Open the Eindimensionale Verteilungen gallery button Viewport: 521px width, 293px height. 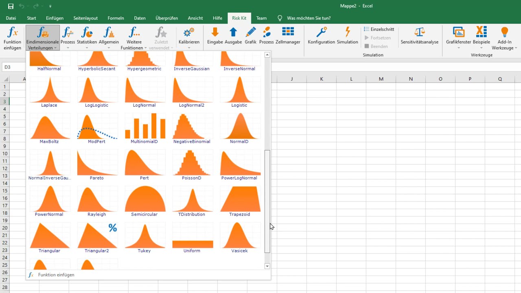pyautogui.click(x=43, y=38)
